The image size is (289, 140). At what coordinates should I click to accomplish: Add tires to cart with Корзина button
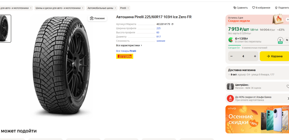tap(274, 56)
